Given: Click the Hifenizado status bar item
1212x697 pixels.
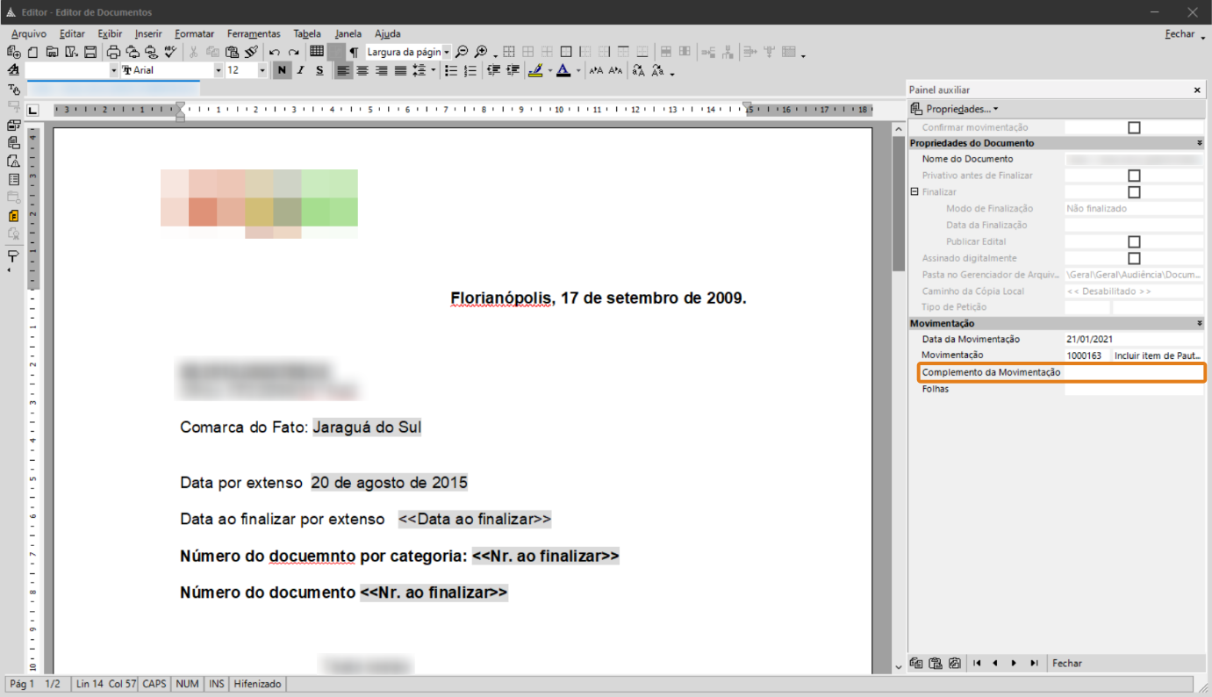Looking at the screenshot, I should point(257,684).
